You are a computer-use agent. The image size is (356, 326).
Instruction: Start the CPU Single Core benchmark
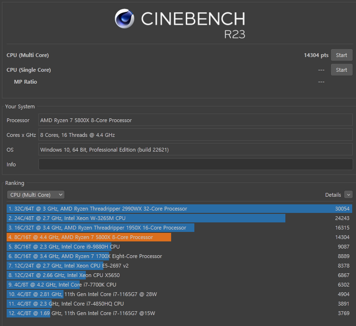coord(341,70)
